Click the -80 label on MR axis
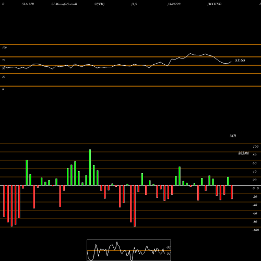261x261 pixels. (255, 222)
